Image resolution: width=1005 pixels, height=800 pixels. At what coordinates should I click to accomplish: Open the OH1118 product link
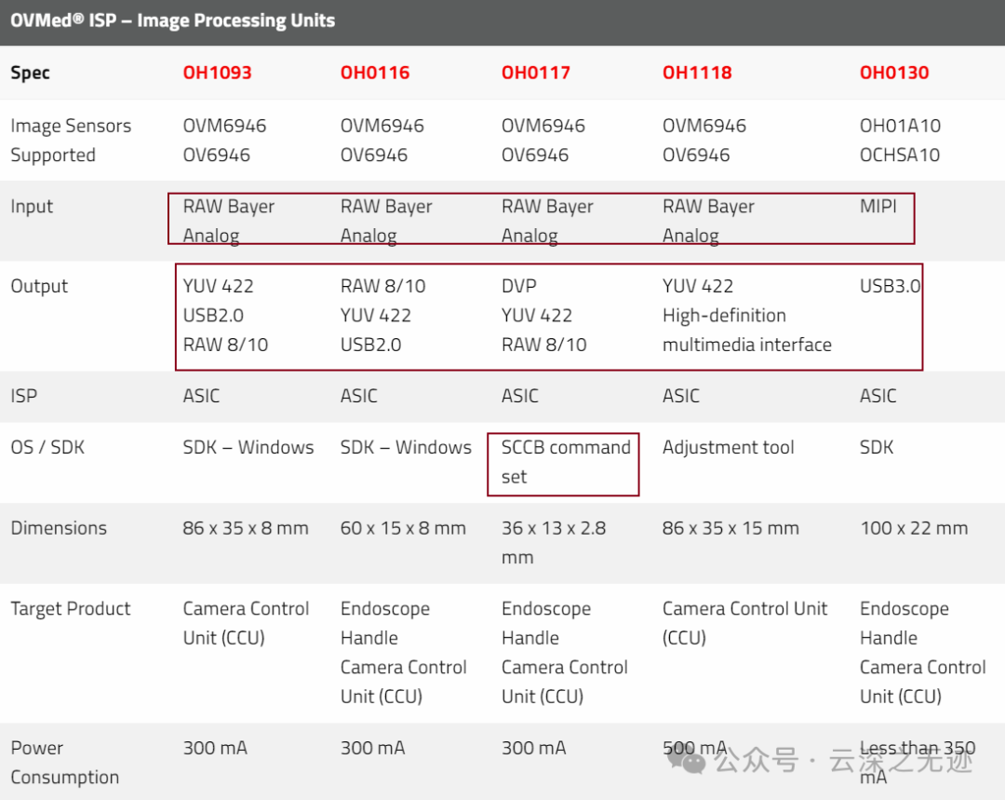pyautogui.click(x=697, y=73)
